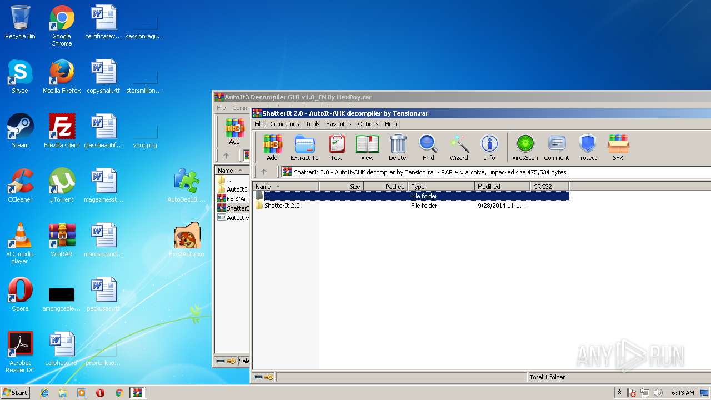The width and height of the screenshot is (711, 400).
Task: Select copyshall.rtf document on desktop
Action: [x=103, y=77]
